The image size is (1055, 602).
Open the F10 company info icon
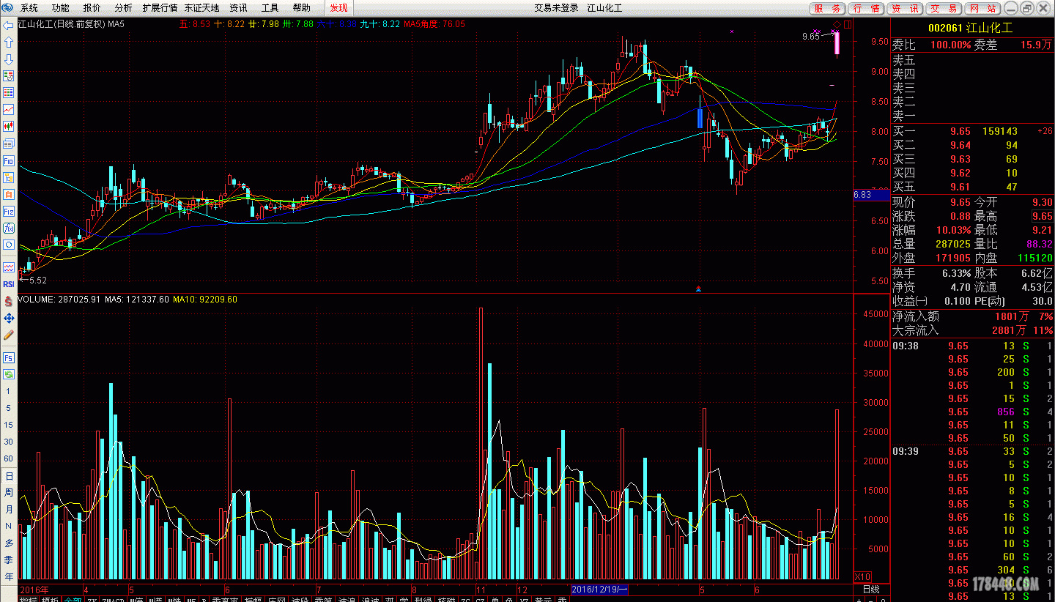(x=9, y=160)
